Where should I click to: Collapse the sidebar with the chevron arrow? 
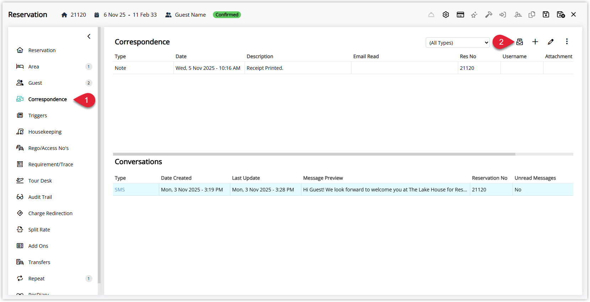[x=89, y=37]
